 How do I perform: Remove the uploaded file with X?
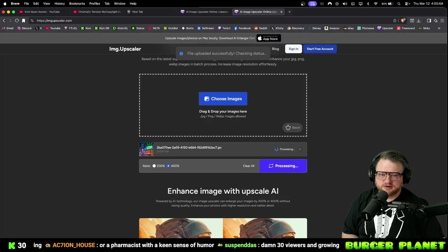pos(300,149)
